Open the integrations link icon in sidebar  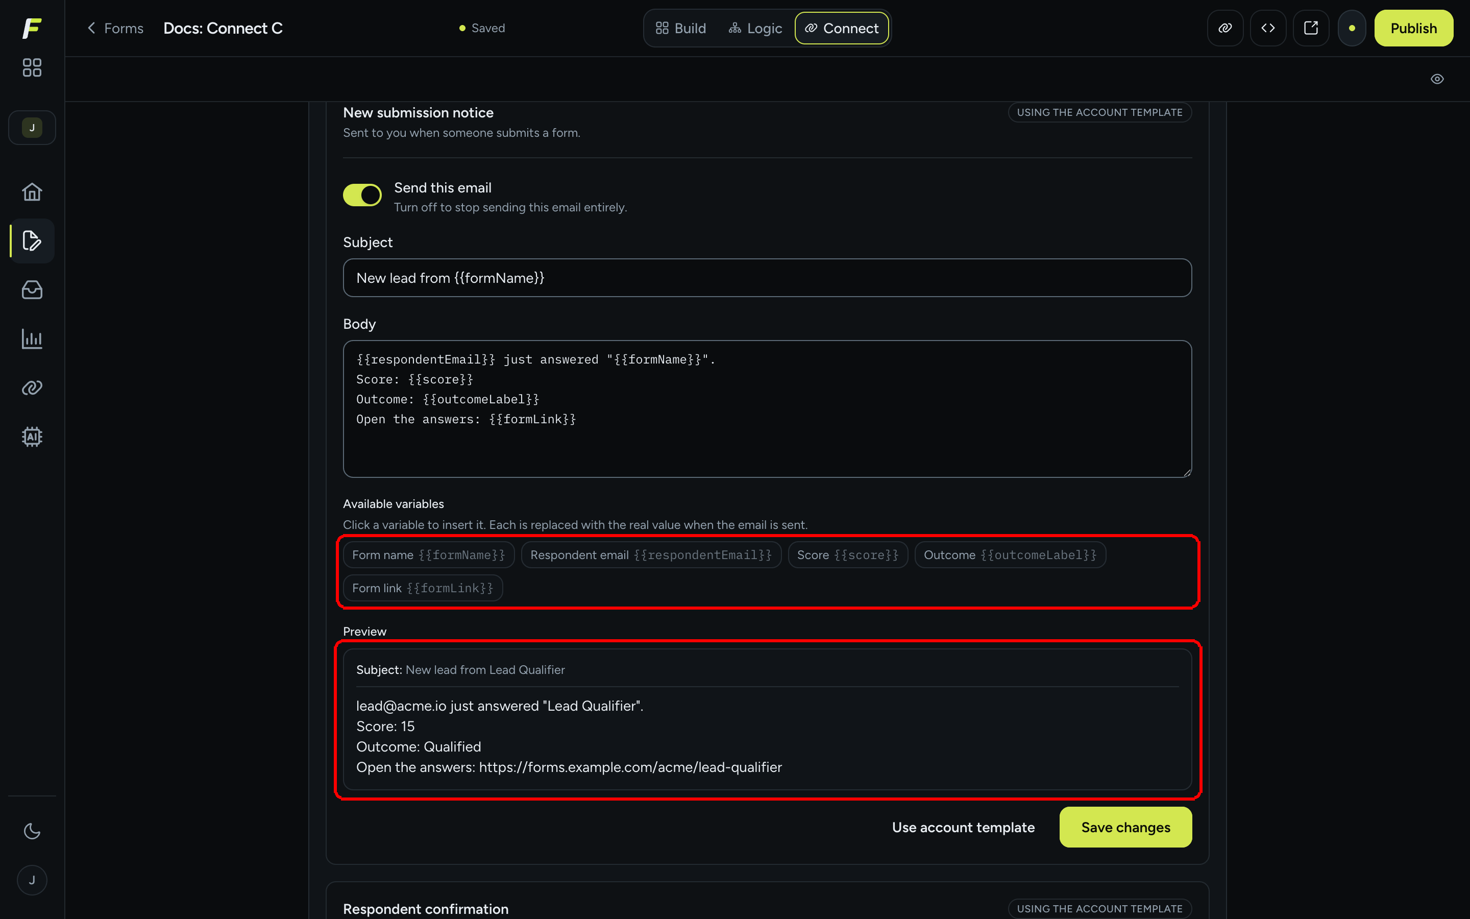32,388
